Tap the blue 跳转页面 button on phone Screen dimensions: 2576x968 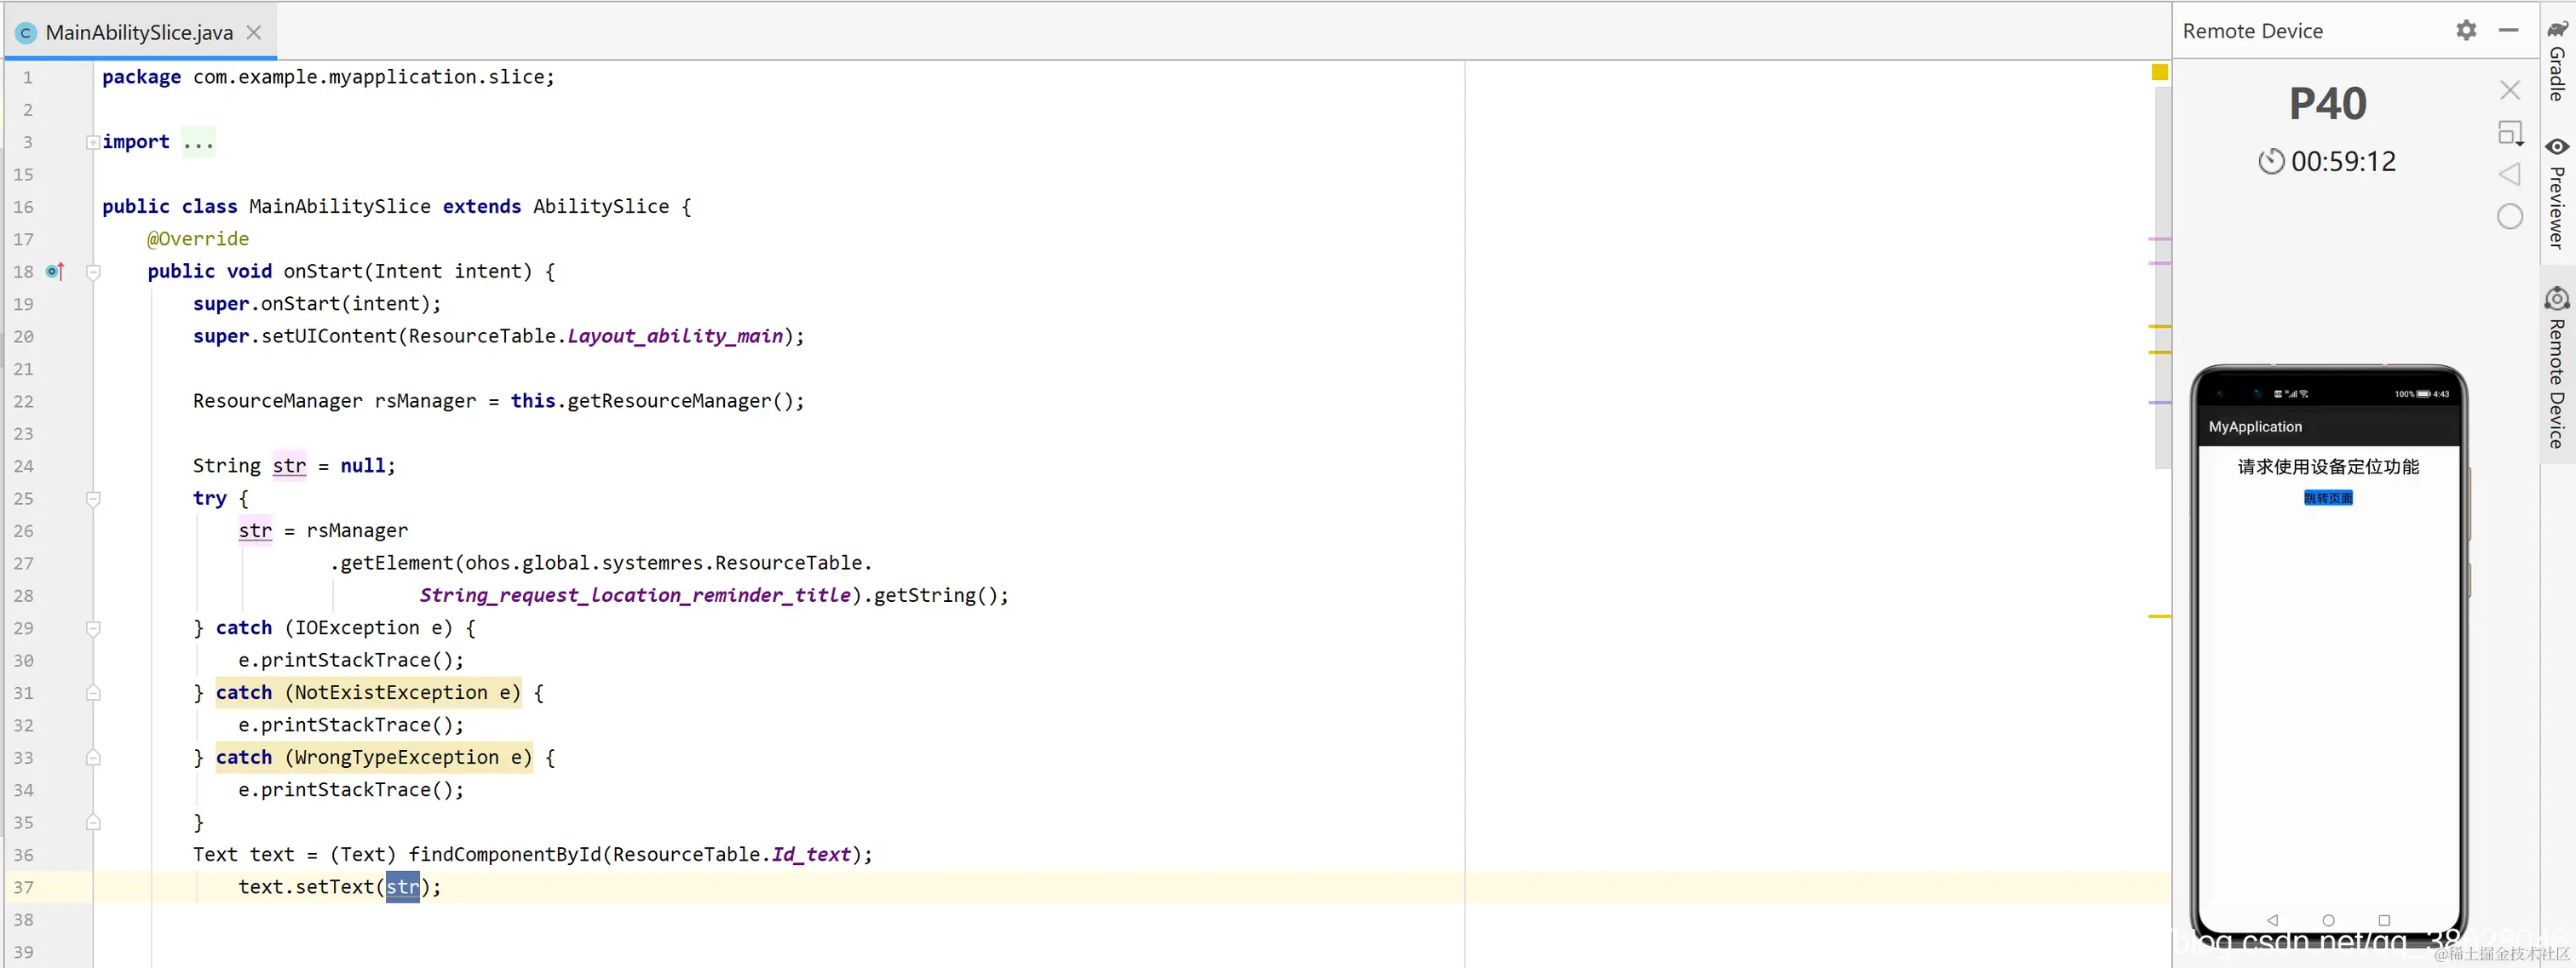click(x=2327, y=497)
